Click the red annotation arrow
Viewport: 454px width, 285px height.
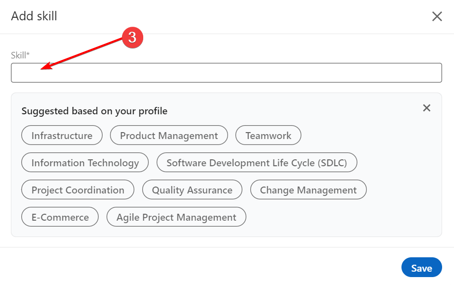[x=84, y=53]
